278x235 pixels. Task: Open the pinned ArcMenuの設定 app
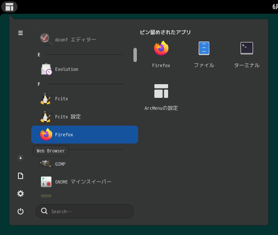pos(161,97)
